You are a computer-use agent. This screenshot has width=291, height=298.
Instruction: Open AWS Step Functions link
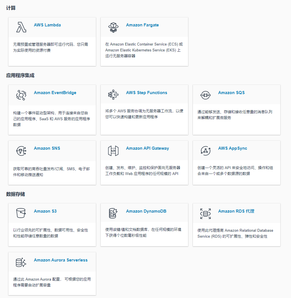point(146,93)
